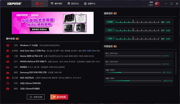Screen dimensions: 180x104
Task: Toggle the 风扇监控 switch
Action: 115,46
